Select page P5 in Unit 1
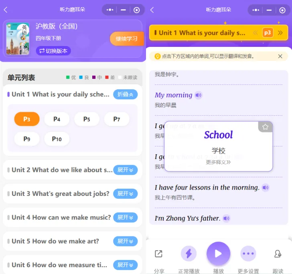The height and width of the screenshot is (274, 292). (87, 119)
